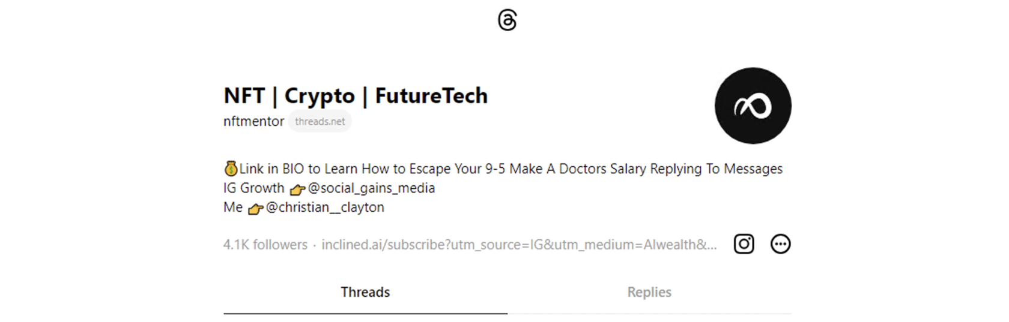The width and height of the screenshot is (1009, 322).
Task: Select the Threads tab
Action: coord(365,292)
